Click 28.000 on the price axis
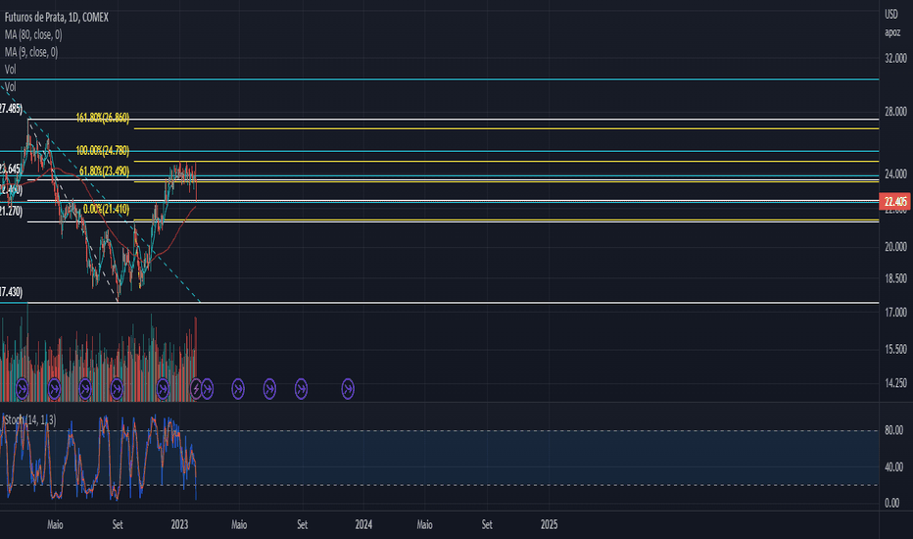The image size is (913, 539). pyautogui.click(x=895, y=112)
